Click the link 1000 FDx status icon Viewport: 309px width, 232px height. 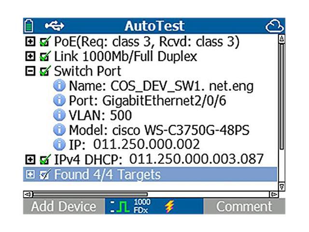coord(129,206)
